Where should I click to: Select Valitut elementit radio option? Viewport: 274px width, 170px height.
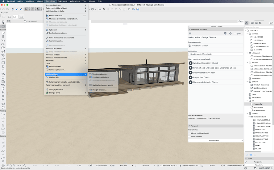pyautogui.click(x=189, y=136)
